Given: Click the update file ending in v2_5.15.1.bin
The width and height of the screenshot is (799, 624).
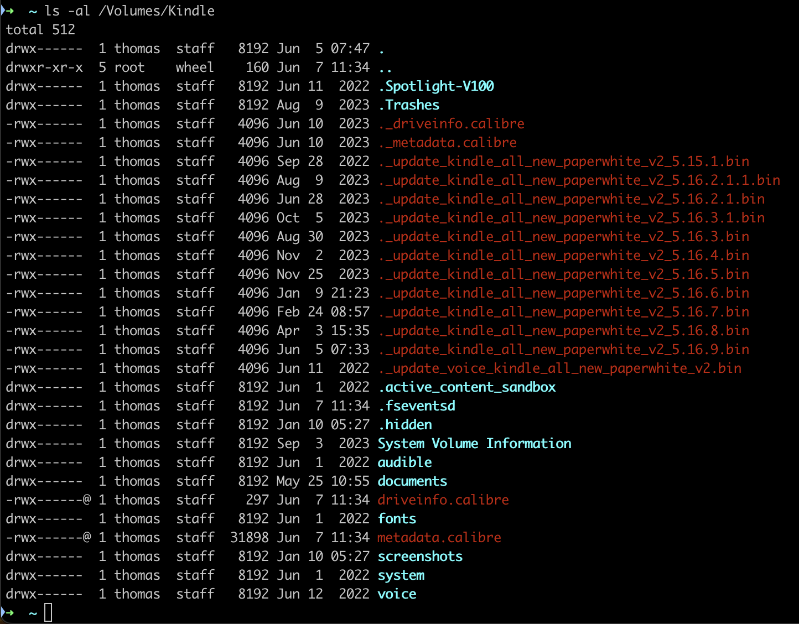Looking at the screenshot, I should 564,162.
